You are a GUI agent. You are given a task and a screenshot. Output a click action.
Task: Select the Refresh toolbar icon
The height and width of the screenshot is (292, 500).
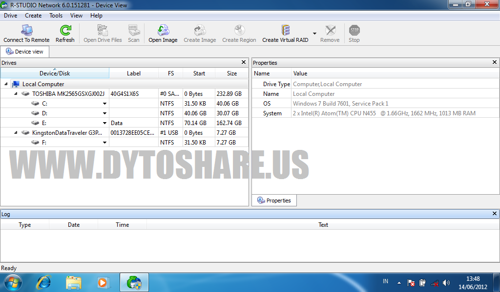pyautogui.click(x=65, y=30)
